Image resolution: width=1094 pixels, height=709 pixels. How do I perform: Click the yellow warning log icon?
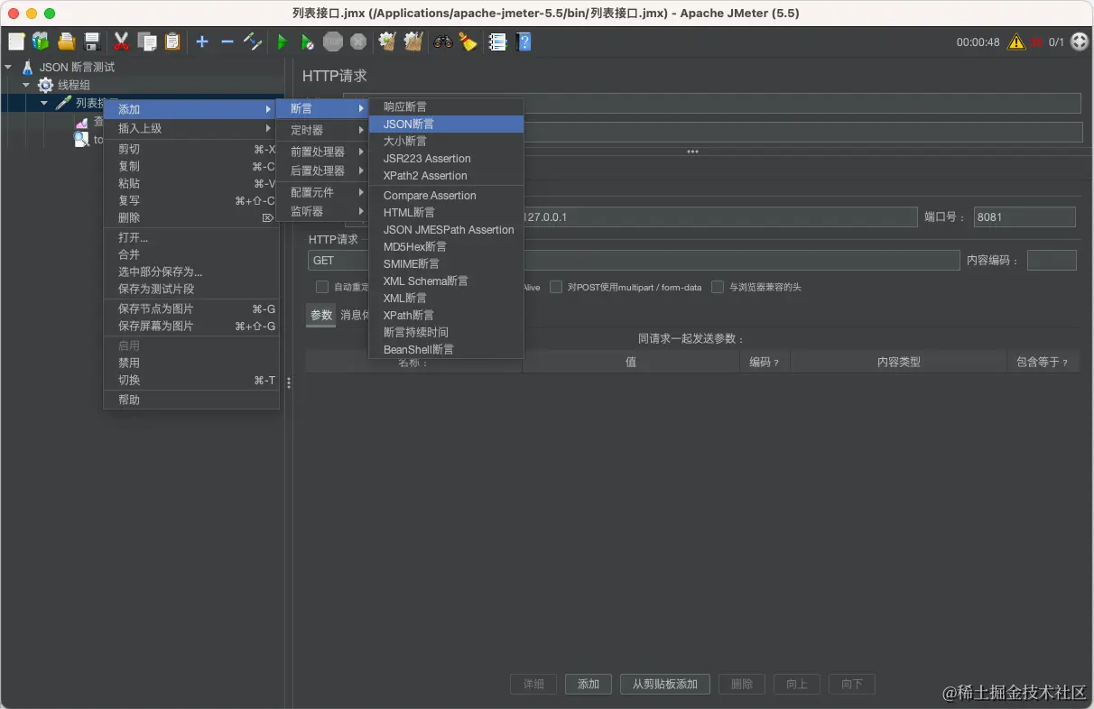pyautogui.click(x=1016, y=41)
